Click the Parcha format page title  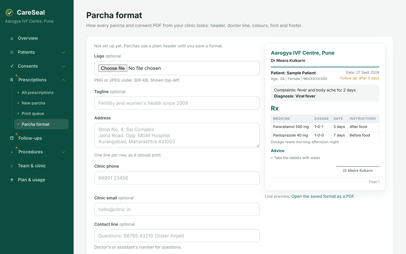(114, 15)
